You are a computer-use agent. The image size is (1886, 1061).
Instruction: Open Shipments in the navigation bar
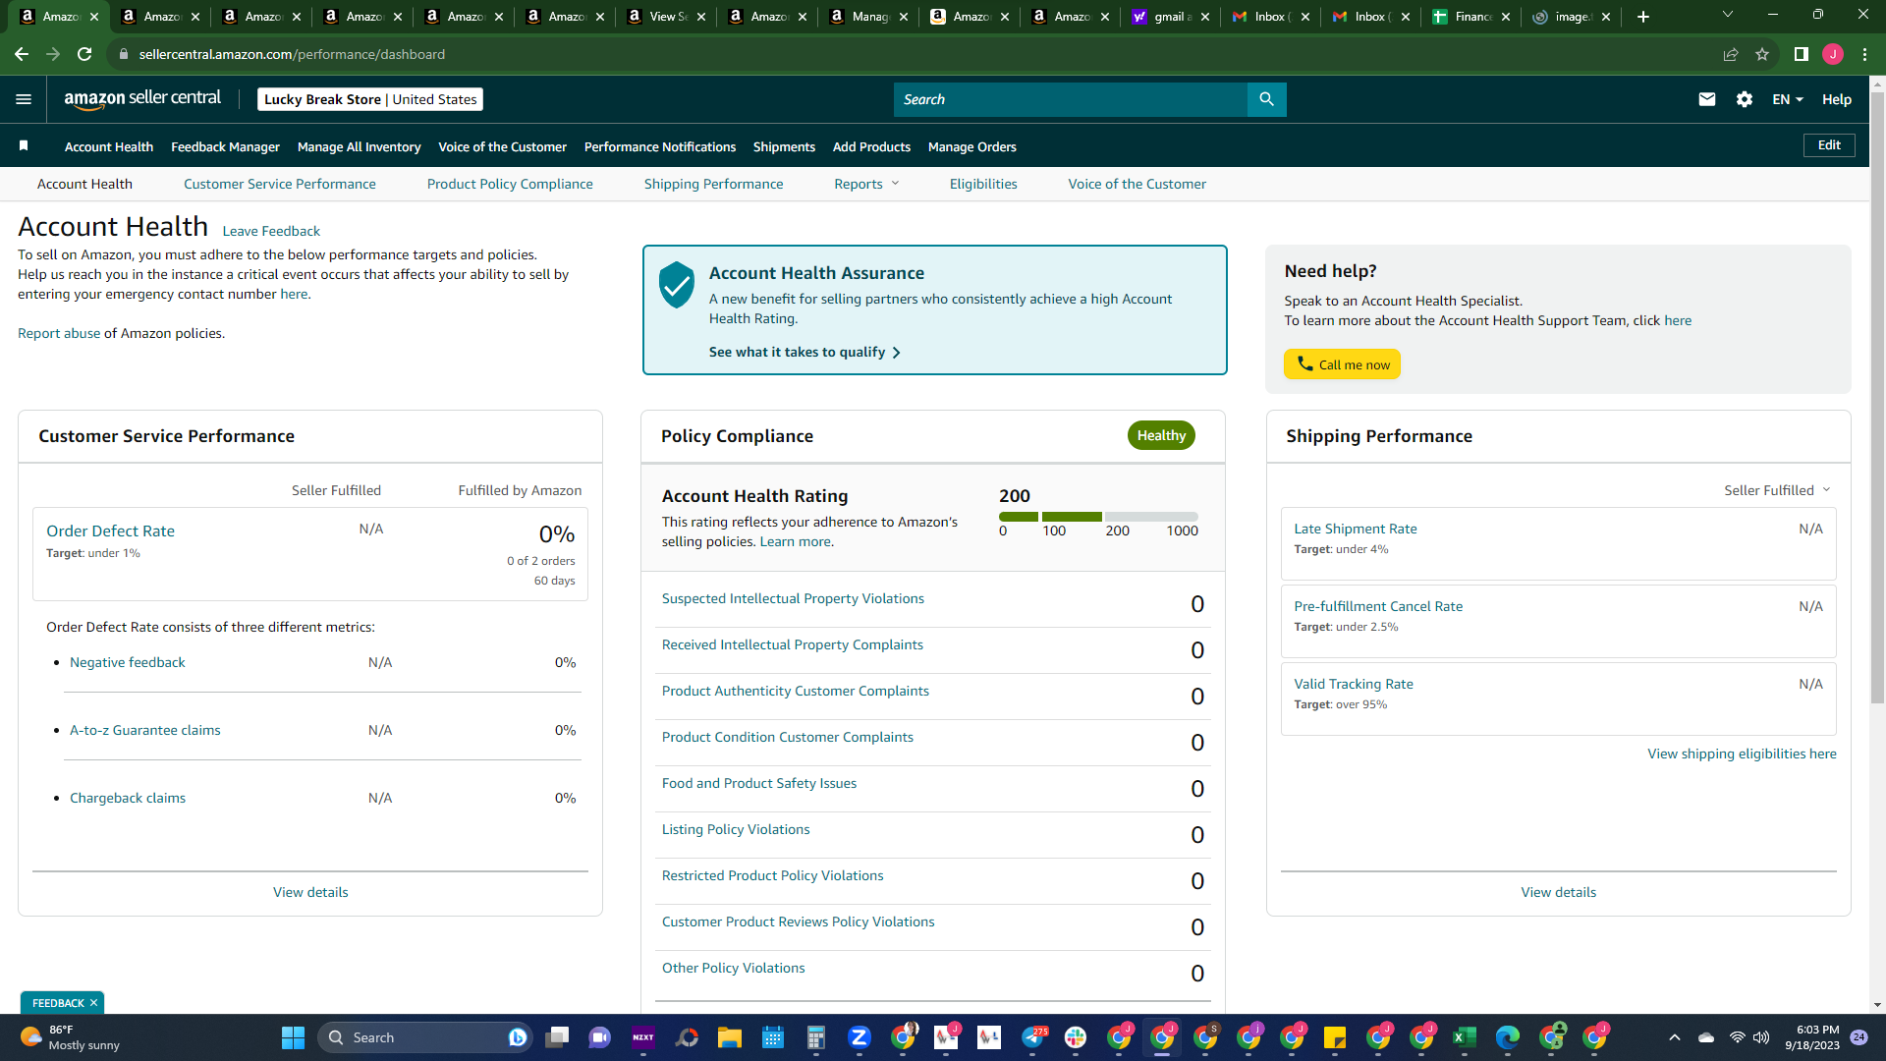[x=784, y=146]
